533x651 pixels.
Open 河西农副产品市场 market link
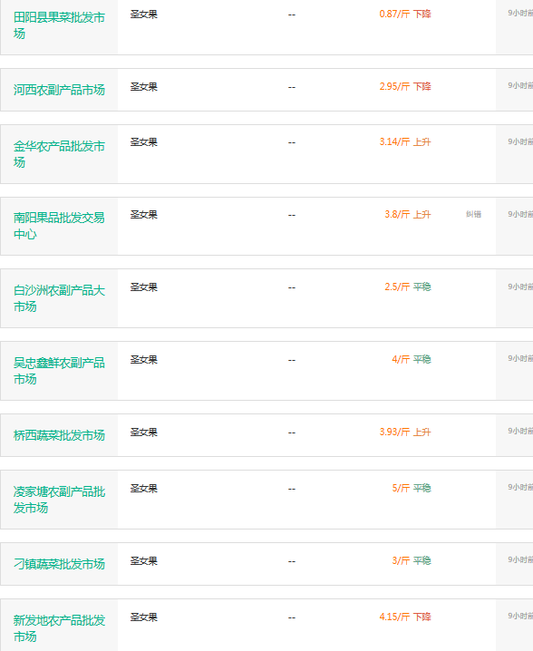59,90
